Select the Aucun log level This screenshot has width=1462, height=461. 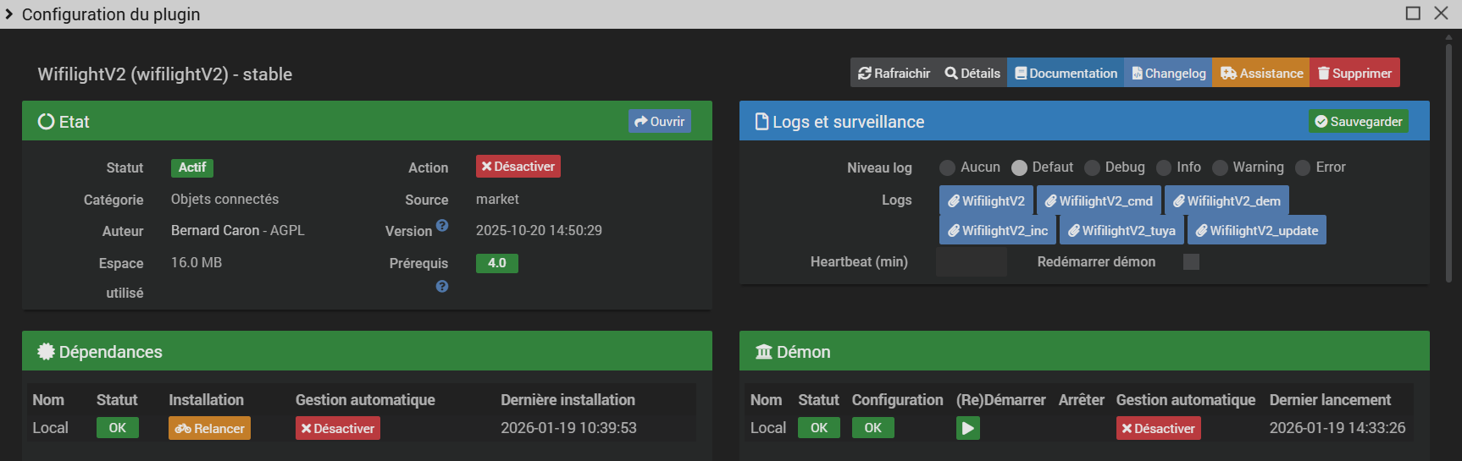tap(948, 167)
